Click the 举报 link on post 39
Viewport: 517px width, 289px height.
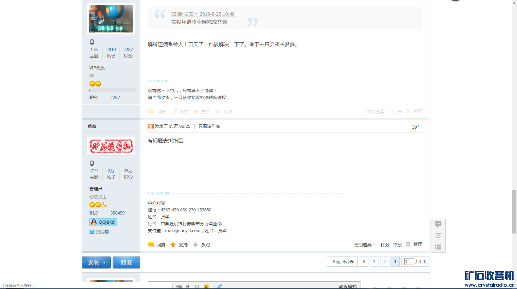(x=397, y=245)
